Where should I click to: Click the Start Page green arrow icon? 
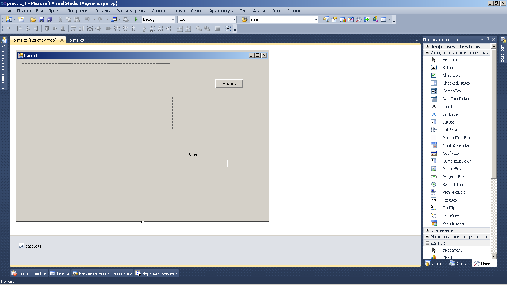click(367, 19)
